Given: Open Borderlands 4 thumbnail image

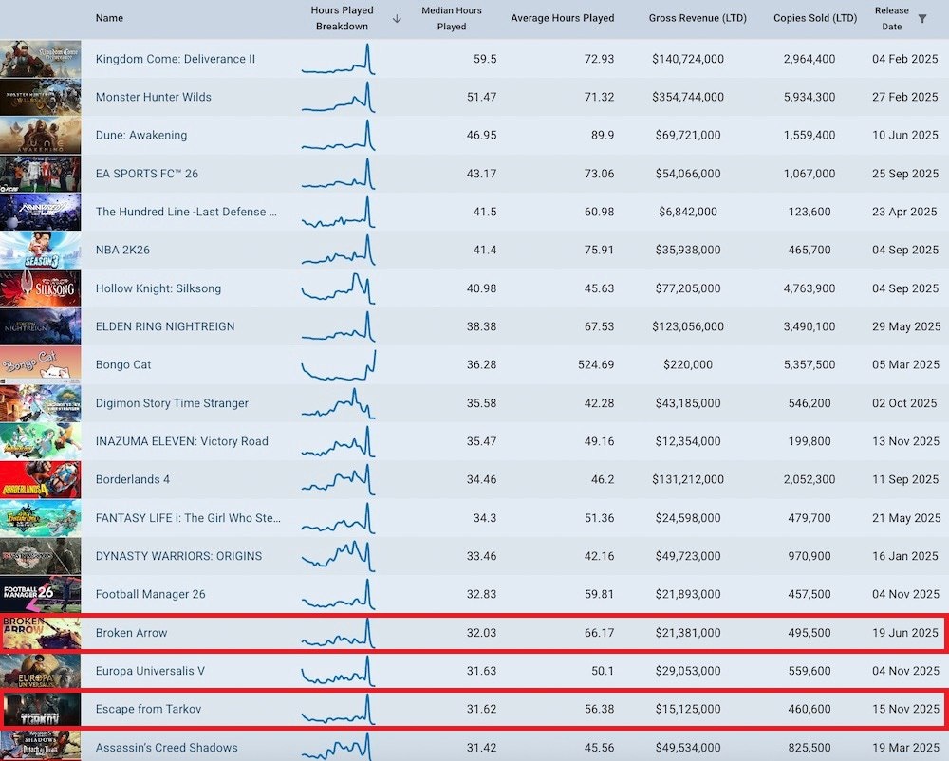Looking at the screenshot, I should (x=41, y=480).
